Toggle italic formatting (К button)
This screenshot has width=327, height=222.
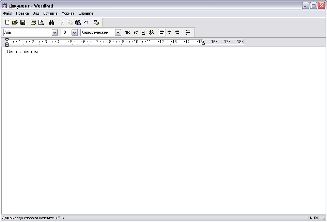pos(135,32)
